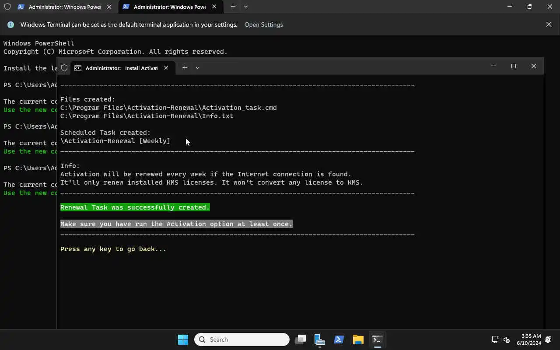
Task: Click shield icon in background terminal title bar
Action: (7, 7)
